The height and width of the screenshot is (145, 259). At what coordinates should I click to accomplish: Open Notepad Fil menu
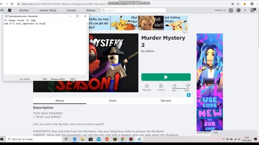(x=5, y=21)
